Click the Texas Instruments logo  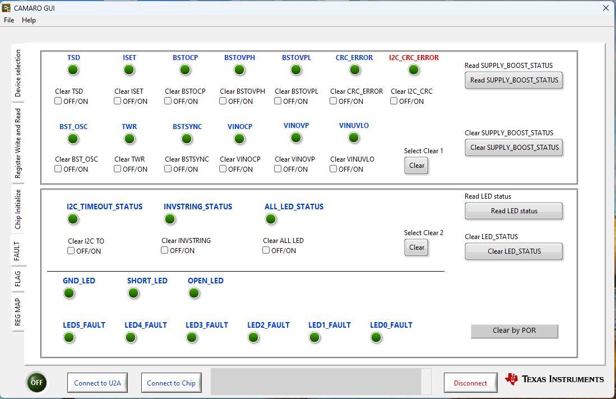[x=554, y=379]
